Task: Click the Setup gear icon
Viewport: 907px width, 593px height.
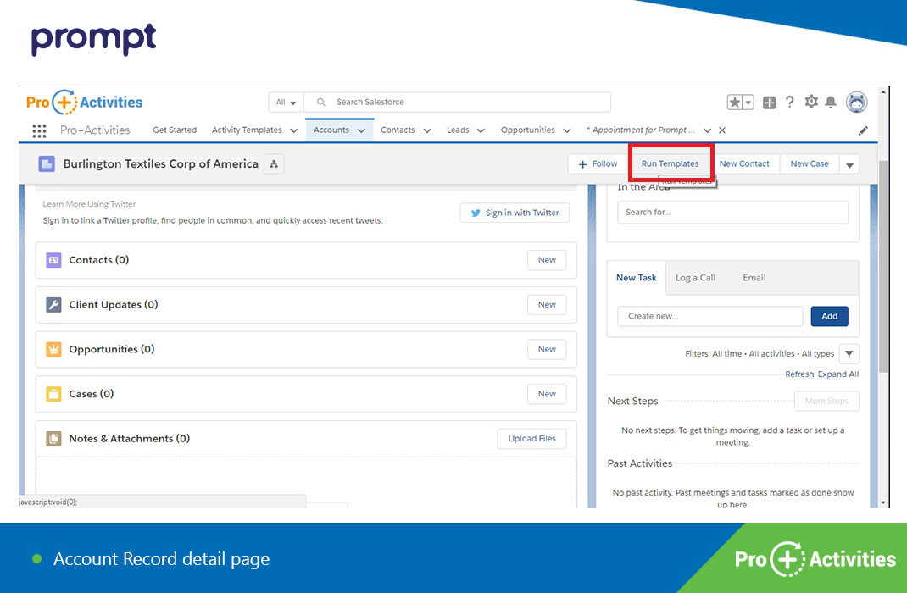Action: [x=810, y=101]
